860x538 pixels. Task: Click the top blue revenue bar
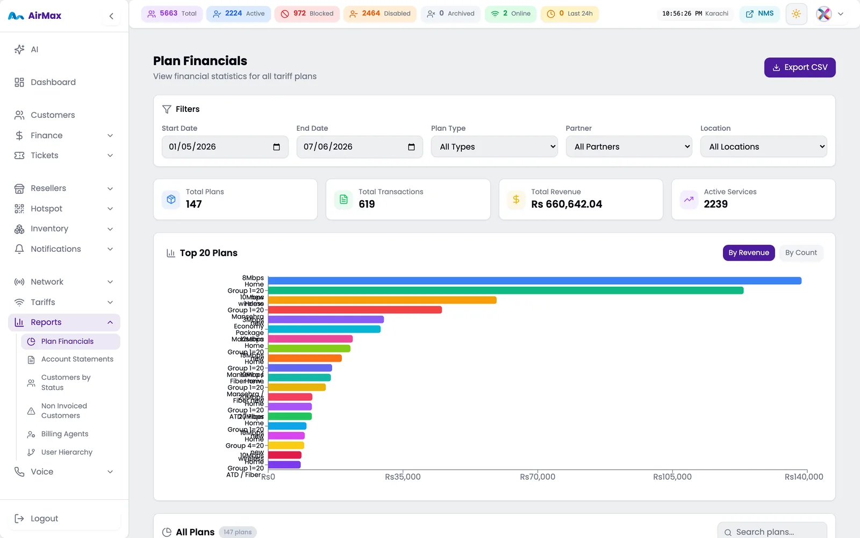click(x=535, y=281)
